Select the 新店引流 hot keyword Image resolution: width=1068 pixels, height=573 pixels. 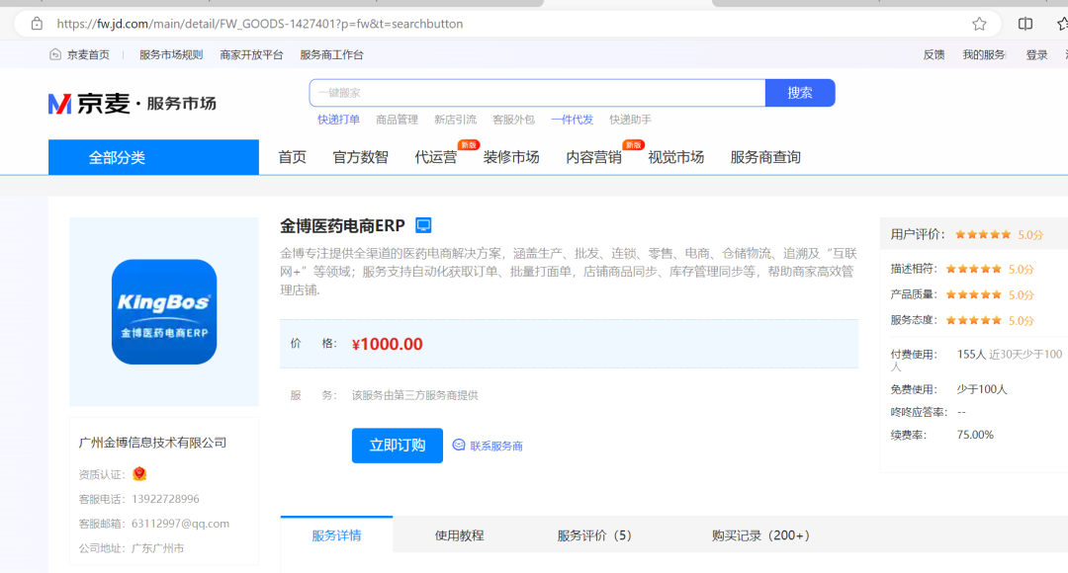point(456,120)
